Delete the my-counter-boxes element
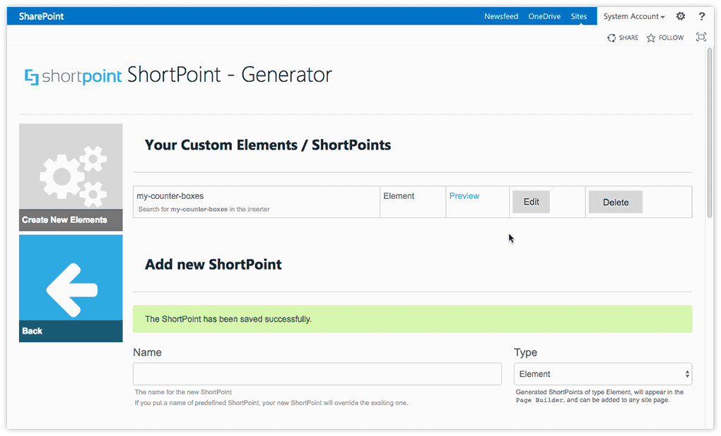 tap(615, 202)
